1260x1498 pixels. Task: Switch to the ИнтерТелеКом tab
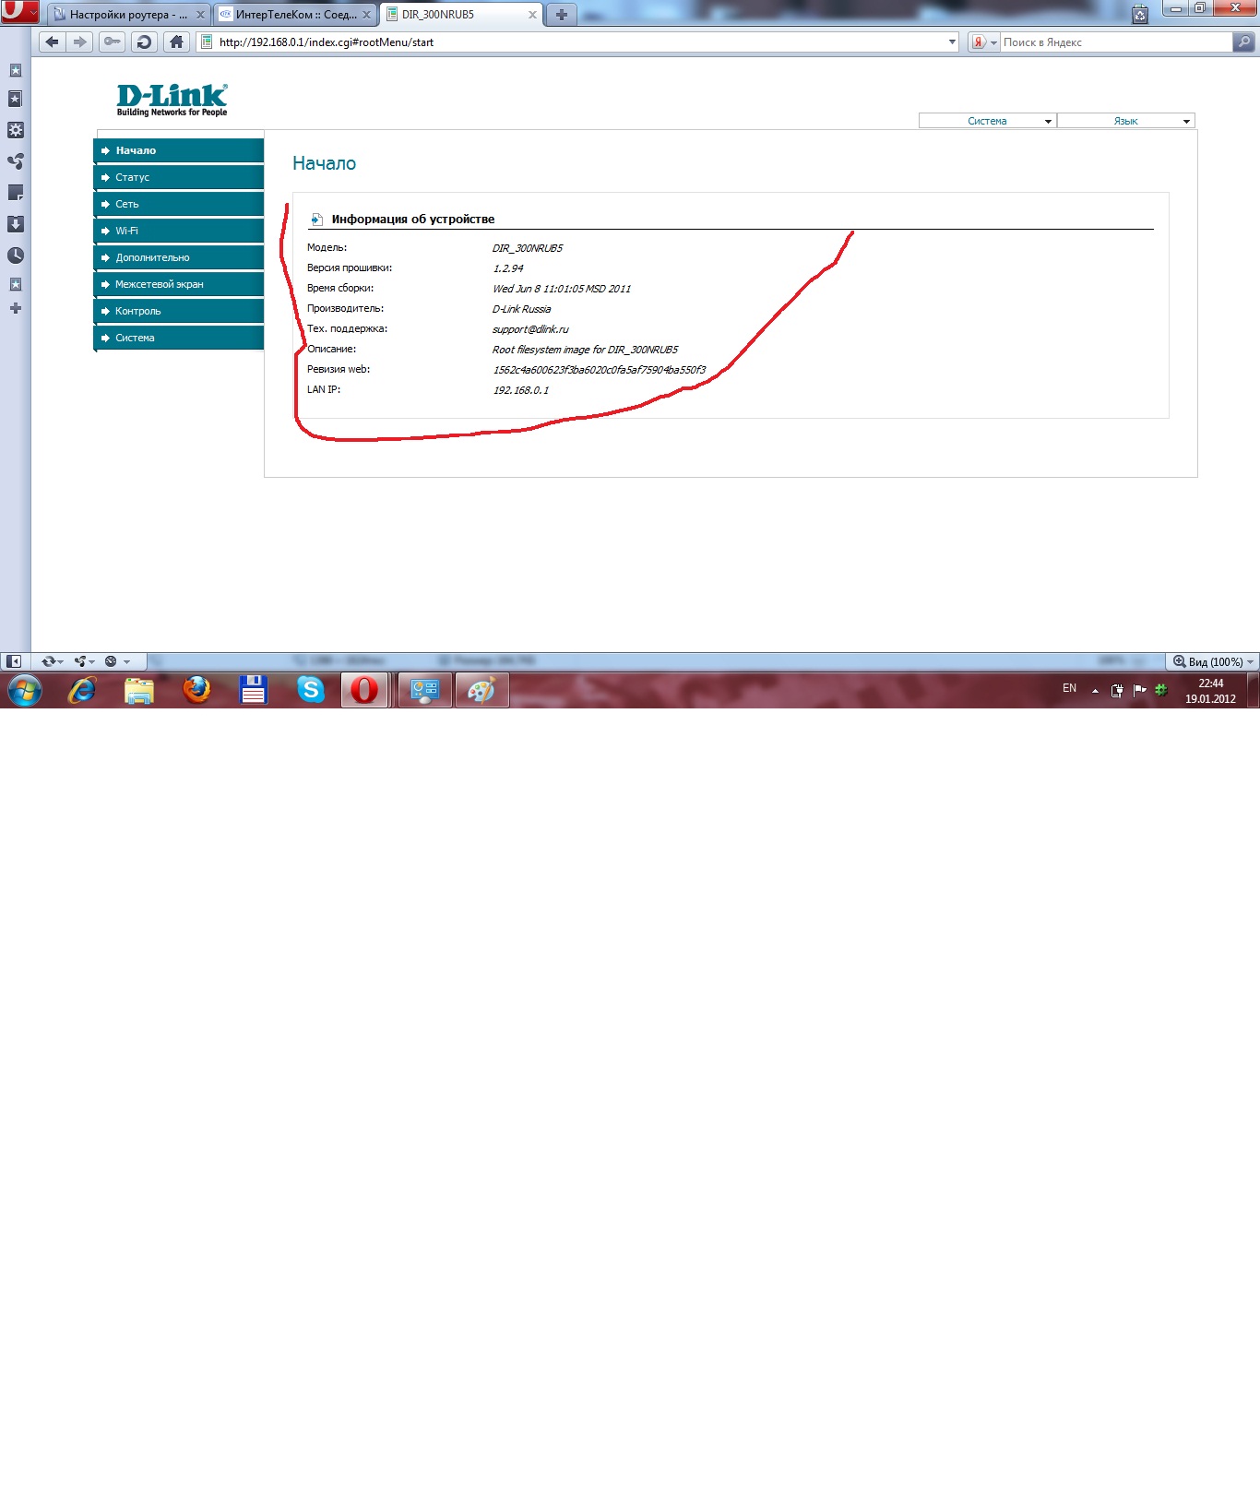(294, 15)
